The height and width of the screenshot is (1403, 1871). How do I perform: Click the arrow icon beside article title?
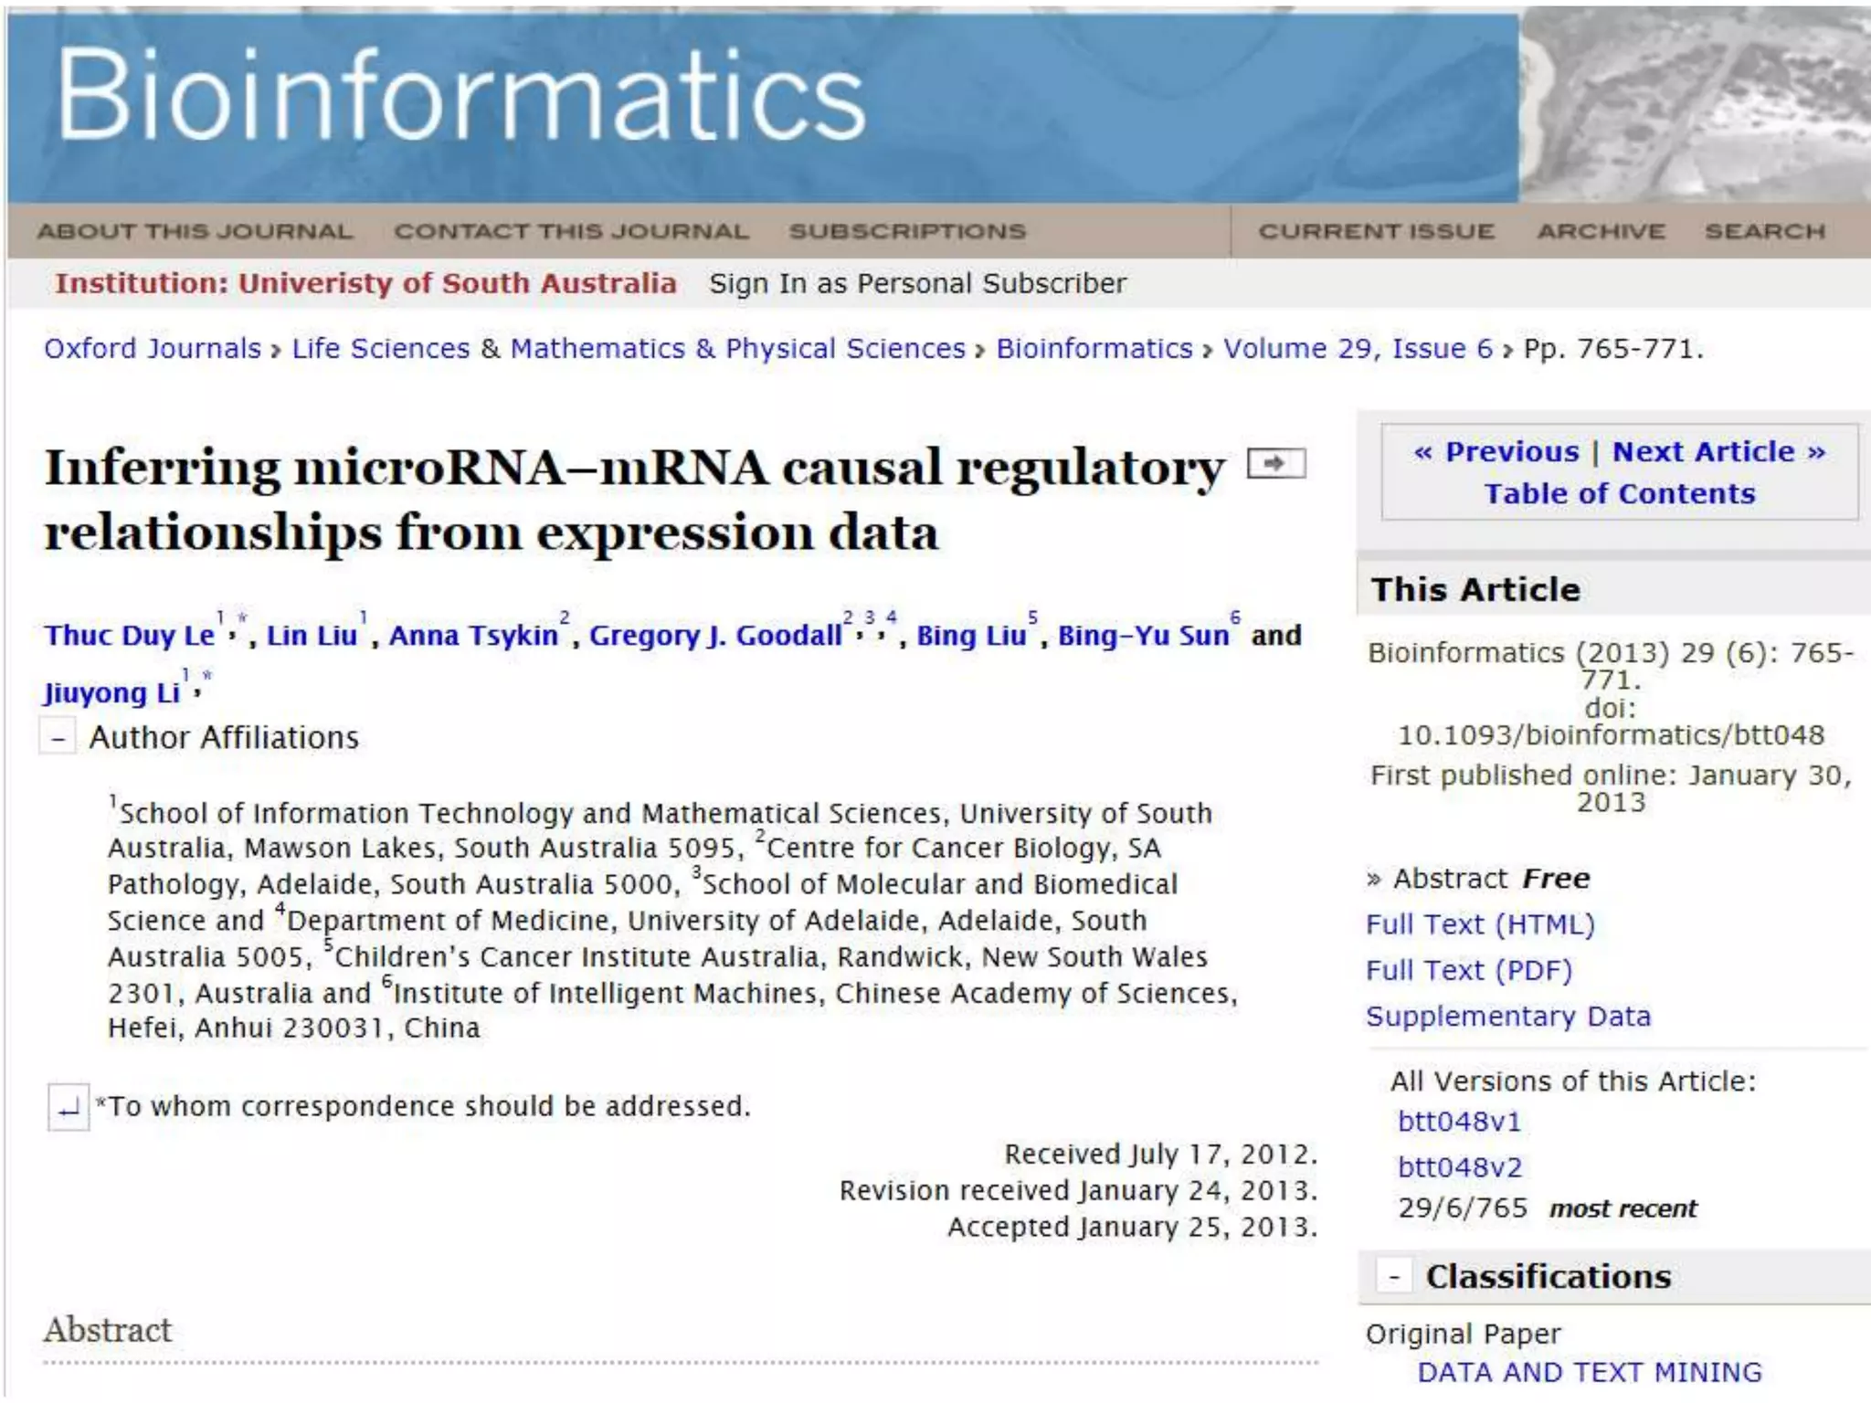coord(1276,464)
